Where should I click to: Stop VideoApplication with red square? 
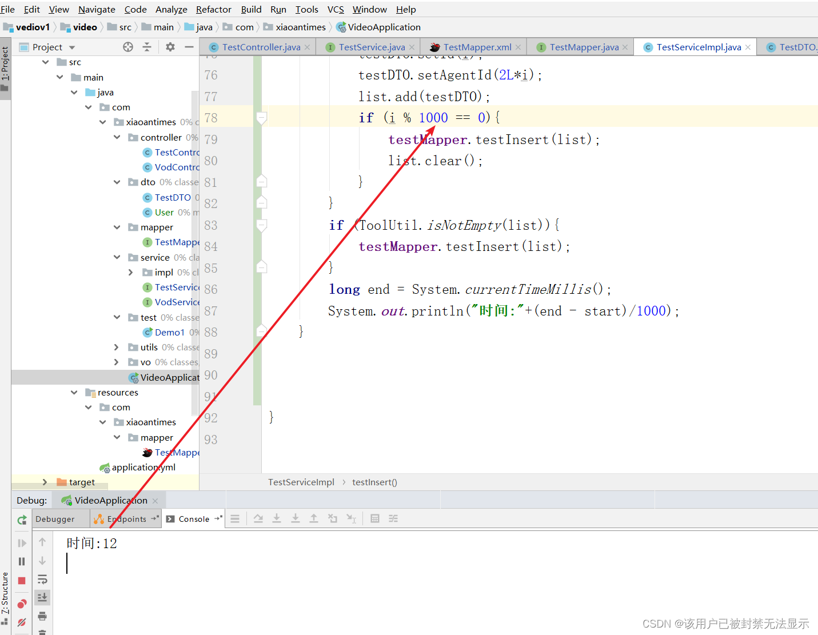point(22,581)
